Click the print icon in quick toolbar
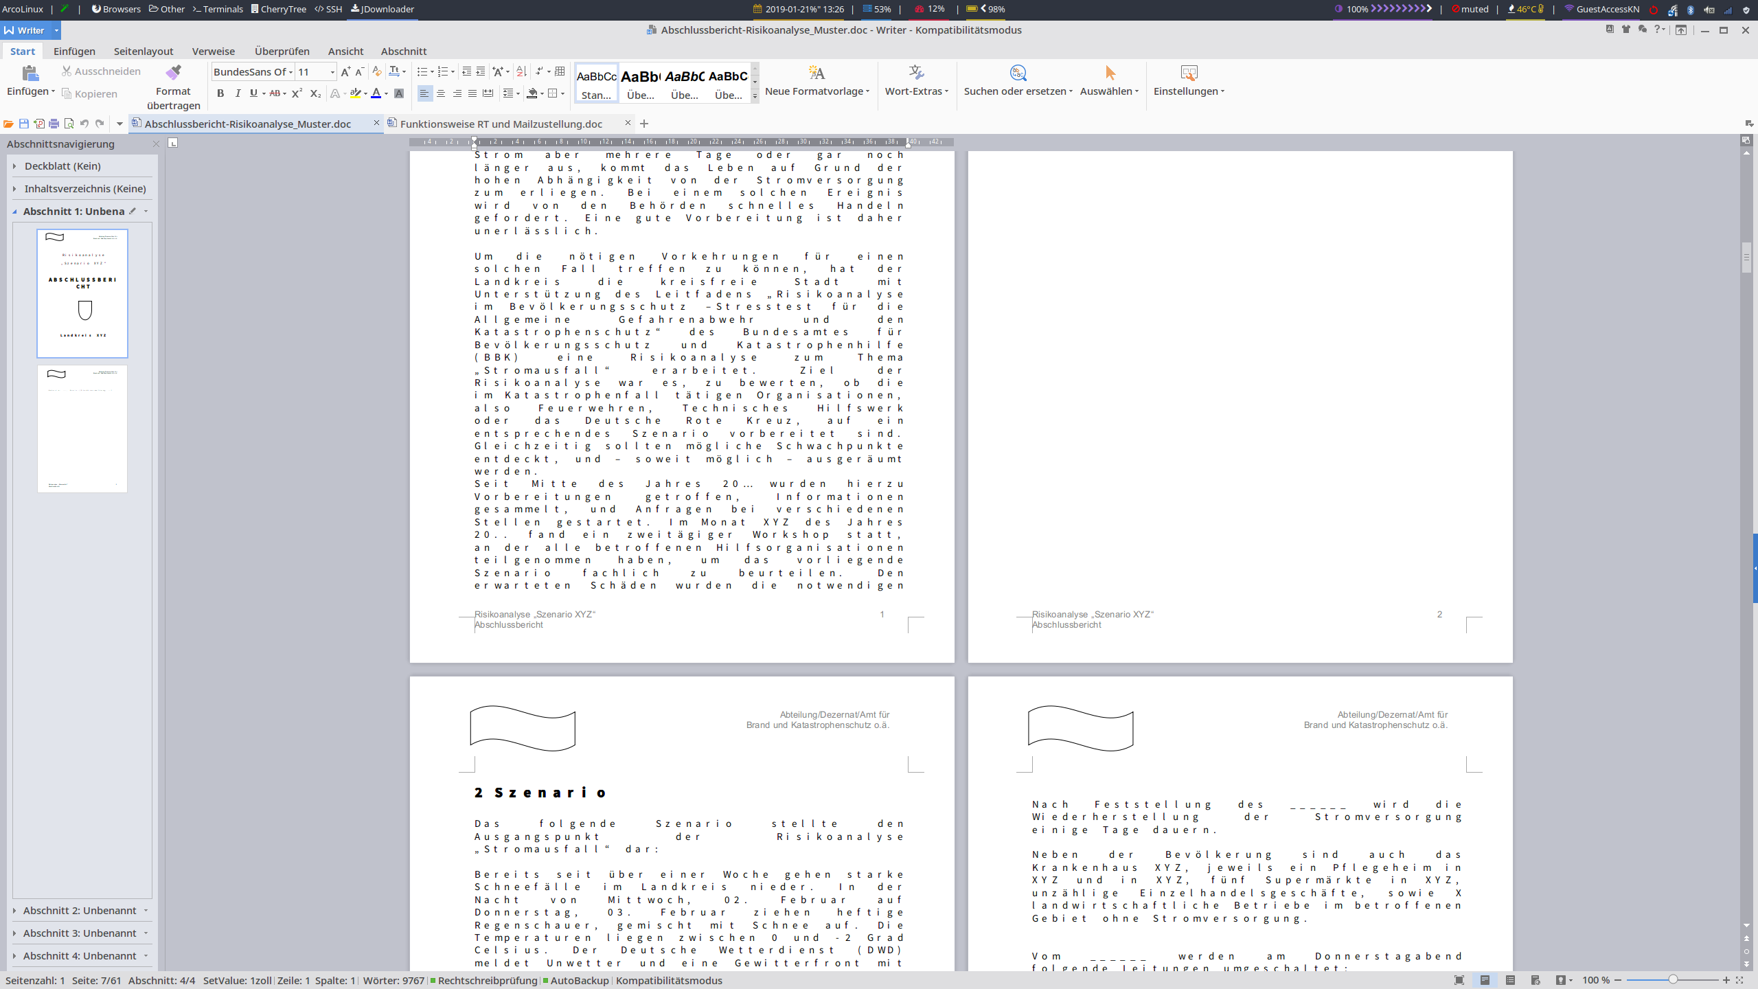Image resolution: width=1758 pixels, height=989 pixels. (54, 124)
